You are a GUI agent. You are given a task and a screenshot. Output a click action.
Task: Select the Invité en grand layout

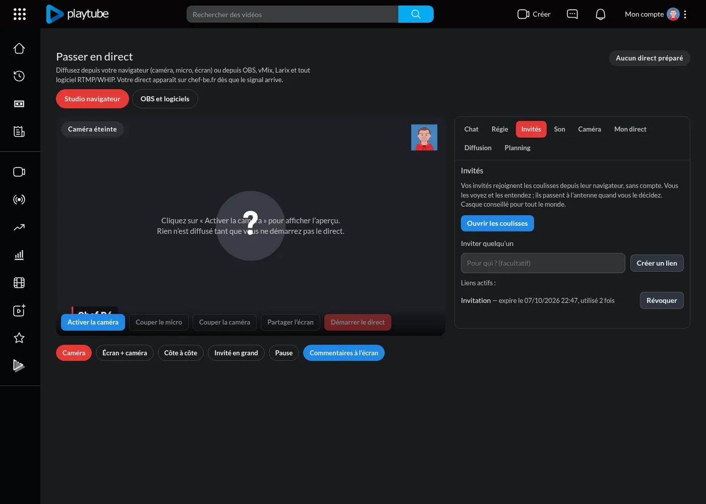tap(236, 353)
